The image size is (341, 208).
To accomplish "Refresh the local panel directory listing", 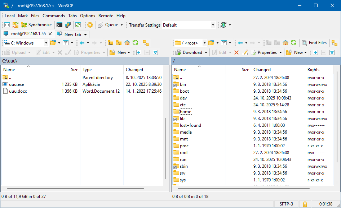I will [x=136, y=43].
